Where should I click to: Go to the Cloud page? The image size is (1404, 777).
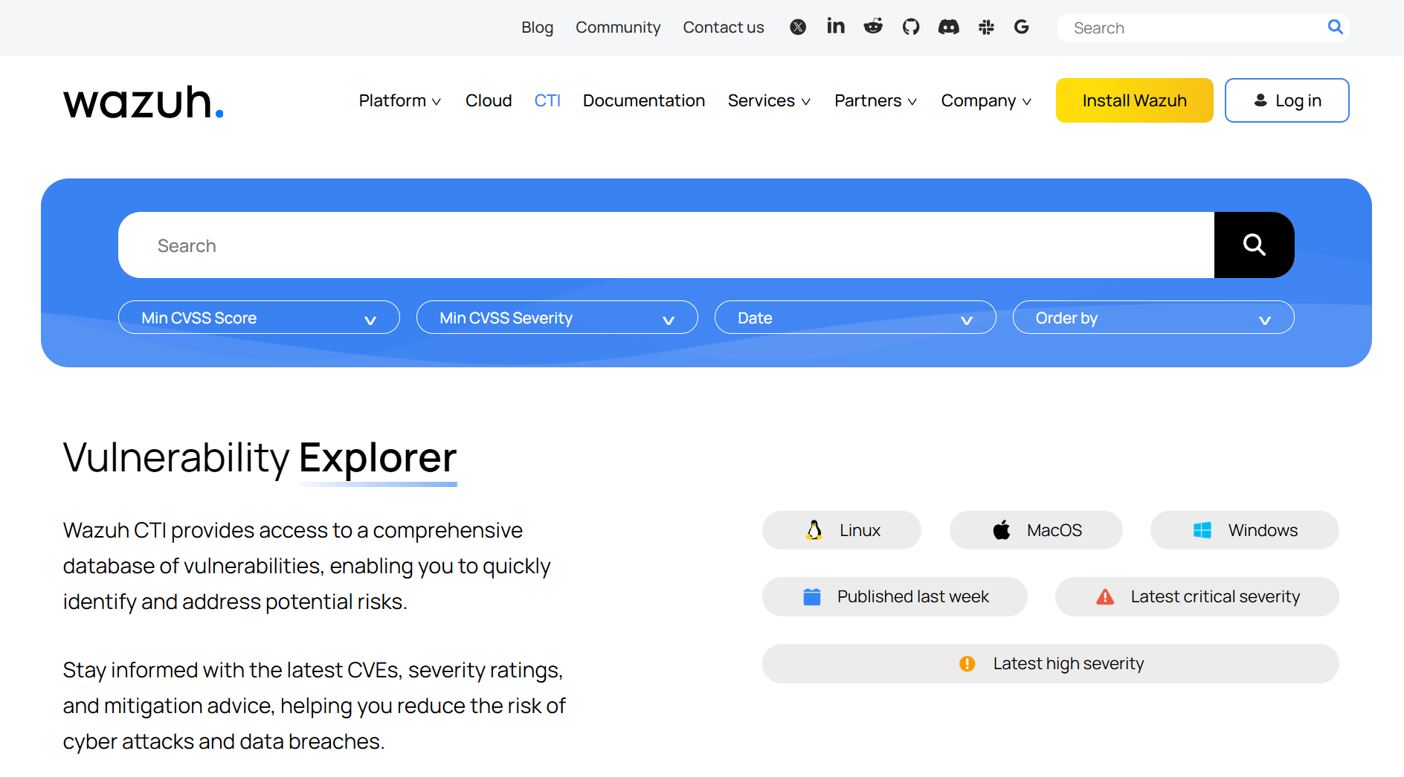click(x=489, y=100)
